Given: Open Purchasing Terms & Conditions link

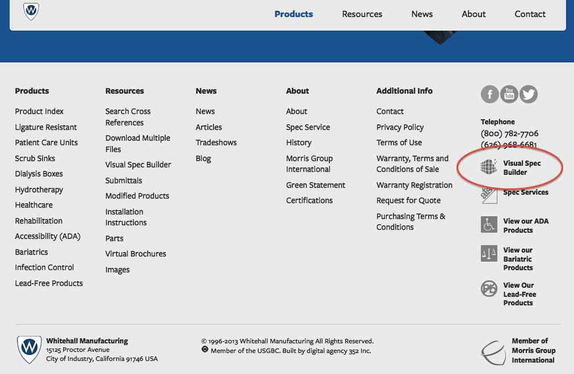Looking at the screenshot, I should tap(410, 222).
